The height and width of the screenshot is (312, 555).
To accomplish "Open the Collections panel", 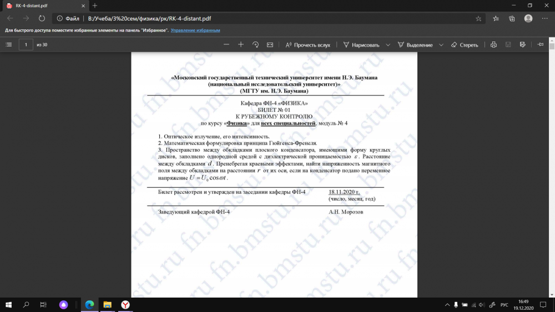I will [512, 19].
